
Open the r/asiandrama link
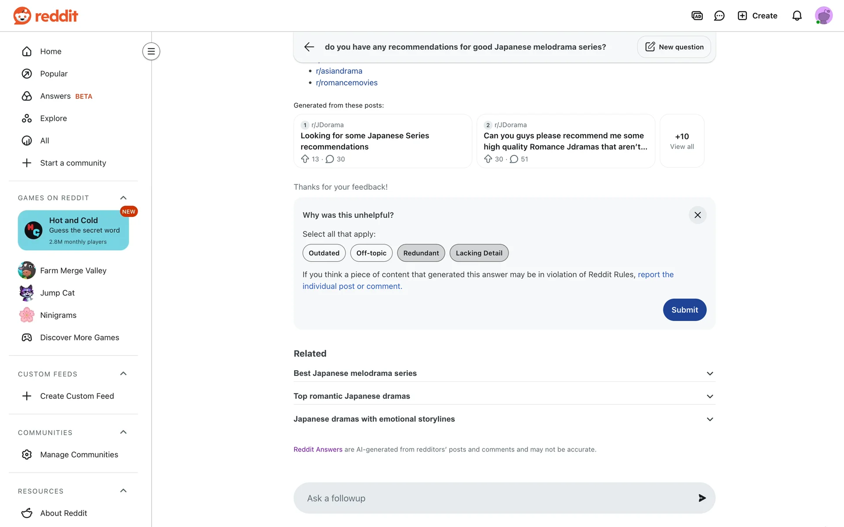coord(339,71)
